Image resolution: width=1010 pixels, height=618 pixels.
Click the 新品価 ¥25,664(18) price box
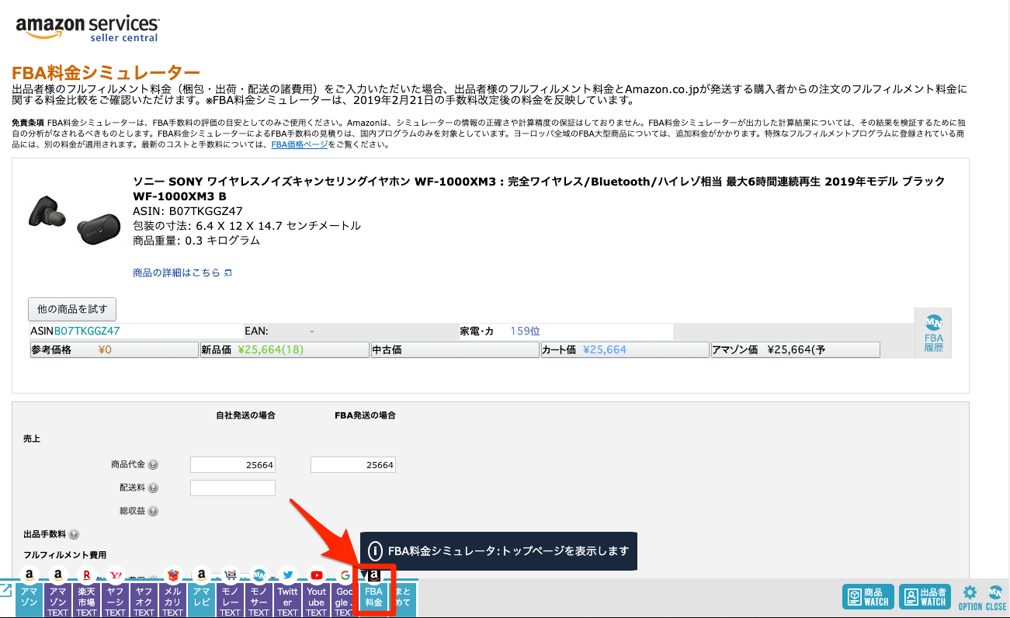pyautogui.click(x=284, y=350)
